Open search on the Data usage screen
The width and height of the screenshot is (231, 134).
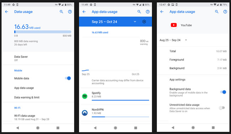point(61,12)
